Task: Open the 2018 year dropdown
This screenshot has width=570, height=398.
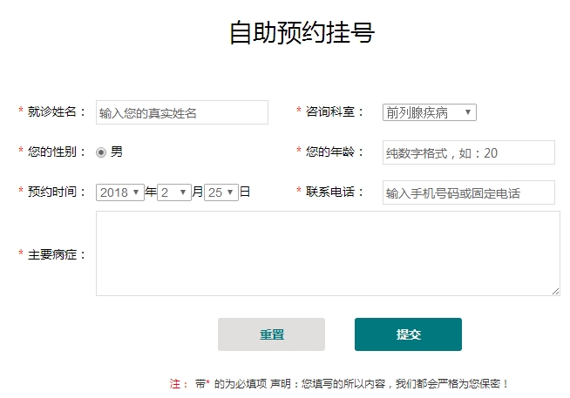Action: [x=120, y=192]
